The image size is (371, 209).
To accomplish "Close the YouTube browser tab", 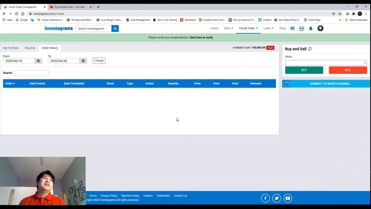I will (x=90, y=7).
